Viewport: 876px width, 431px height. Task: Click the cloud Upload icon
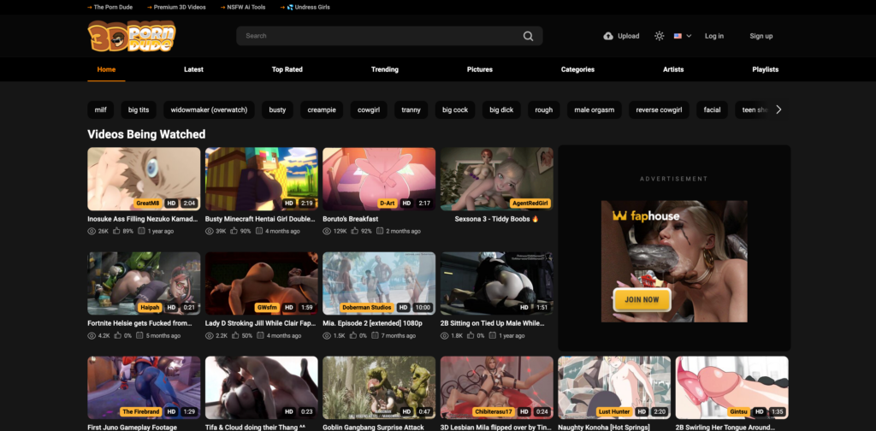point(608,36)
